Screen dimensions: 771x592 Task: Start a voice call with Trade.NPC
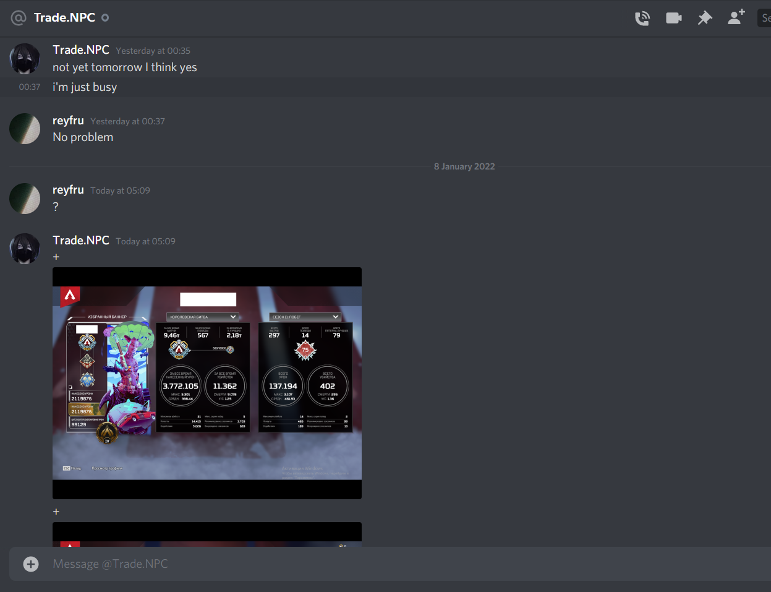[642, 18]
